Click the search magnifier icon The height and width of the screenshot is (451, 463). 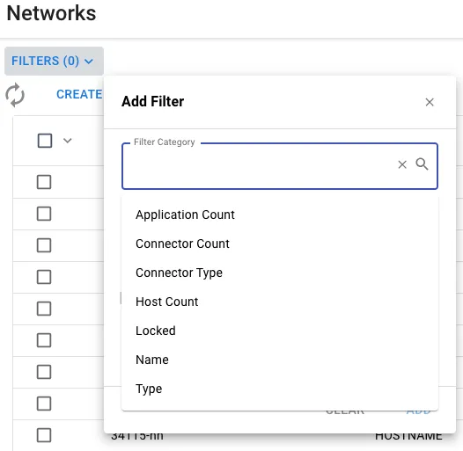(x=422, y=164)
